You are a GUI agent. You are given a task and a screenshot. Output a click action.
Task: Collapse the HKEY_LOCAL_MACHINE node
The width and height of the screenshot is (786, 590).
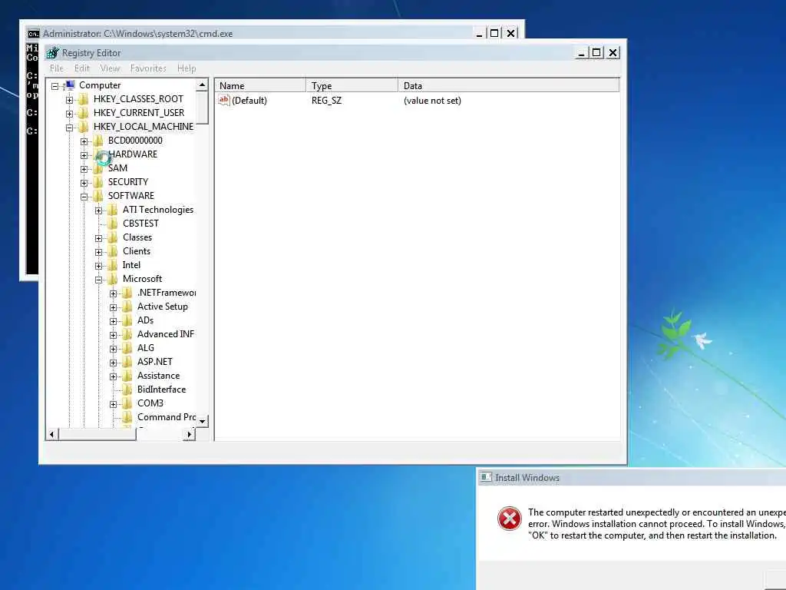point(69,128)
